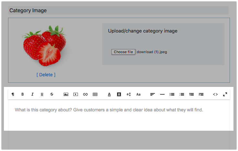Insert a table in the editor
Image resolution: width=238 pixels, height=151 pixels.
click(x=95, y=94)
